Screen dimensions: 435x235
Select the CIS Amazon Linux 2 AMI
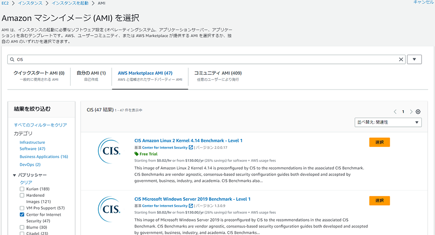coord(379,142)
